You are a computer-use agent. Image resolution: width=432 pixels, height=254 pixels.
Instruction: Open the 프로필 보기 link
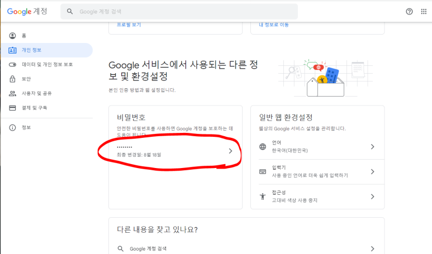tap(129, 25)
